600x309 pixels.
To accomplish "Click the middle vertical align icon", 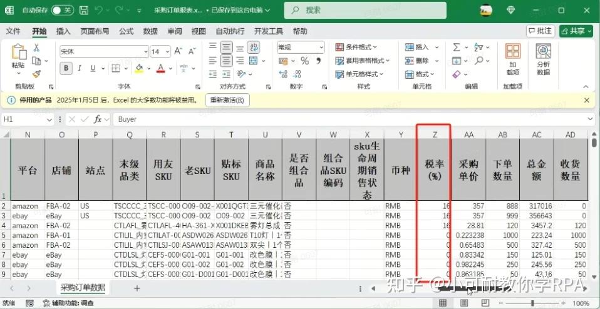I will 226,48.
